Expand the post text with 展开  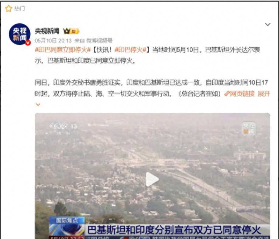pyautogui.click(x=264, y=94)
